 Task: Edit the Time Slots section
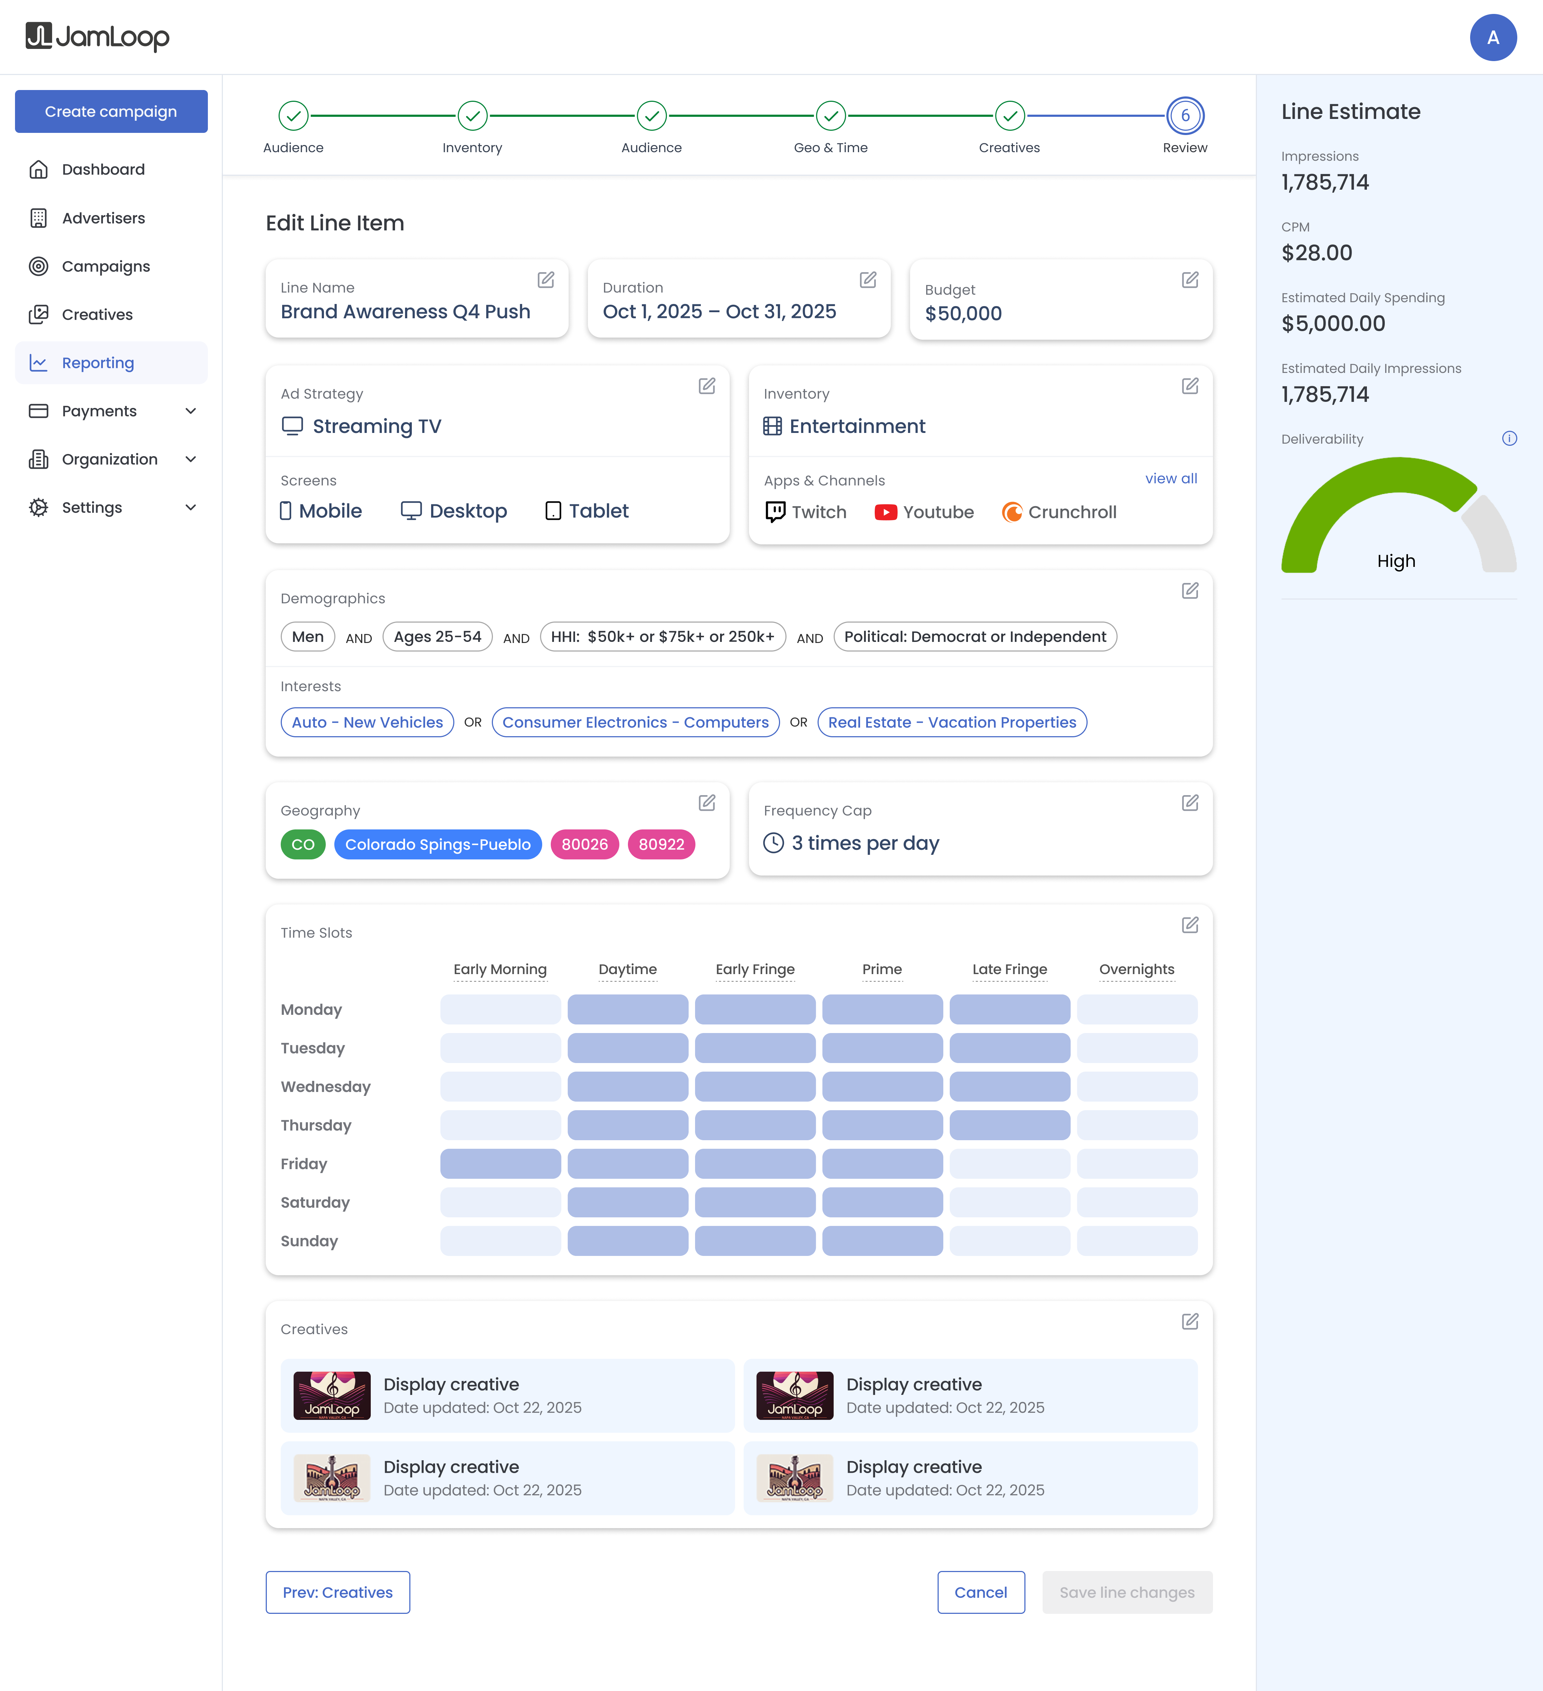coord(1190,924)
